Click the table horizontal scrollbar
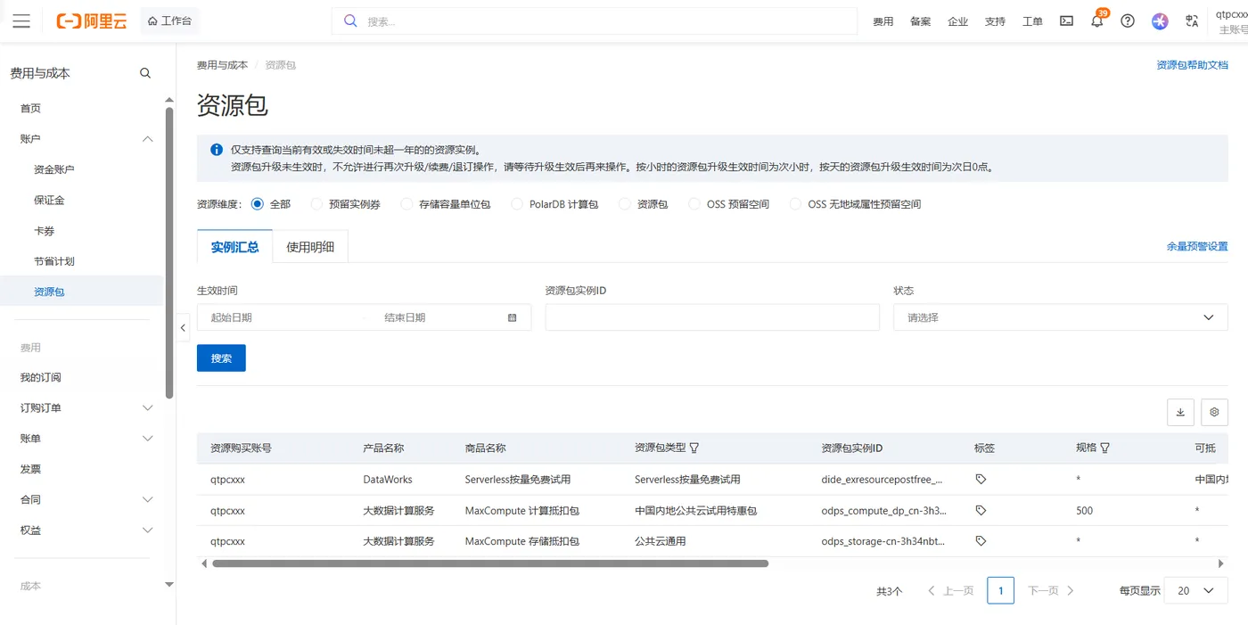 coord(490,563)
